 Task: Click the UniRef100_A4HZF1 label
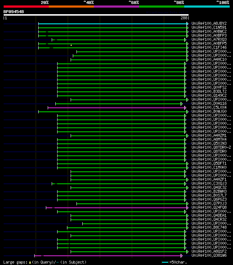coord(209,179)
